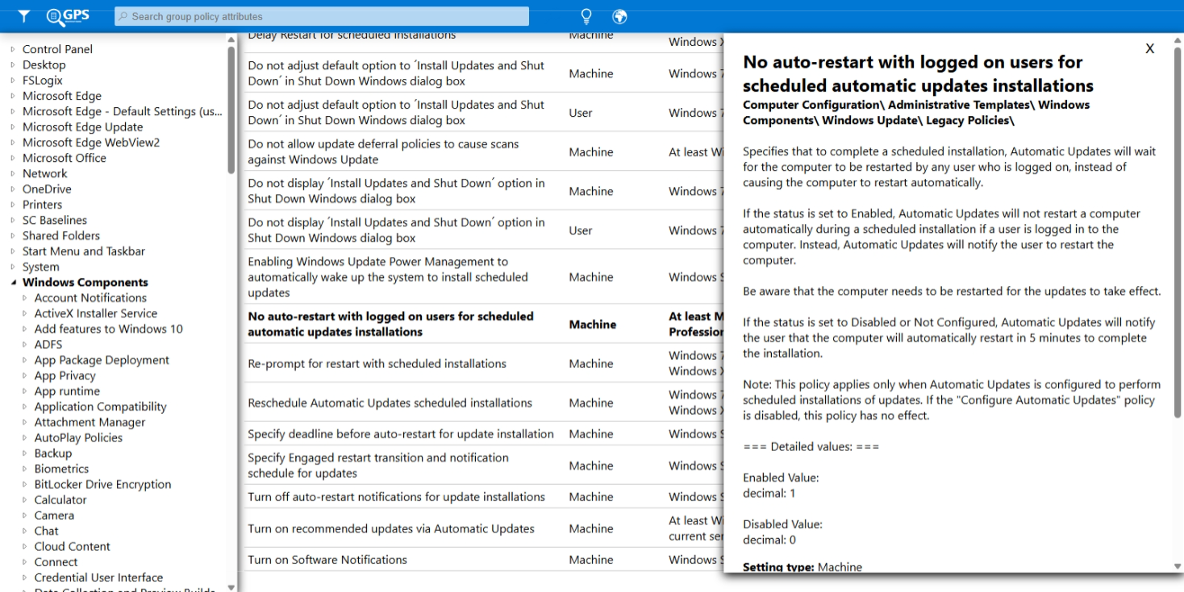The image size is (1184, 592).
Task: Select Start Menu and Taskbar category
Action: point(84,251)
